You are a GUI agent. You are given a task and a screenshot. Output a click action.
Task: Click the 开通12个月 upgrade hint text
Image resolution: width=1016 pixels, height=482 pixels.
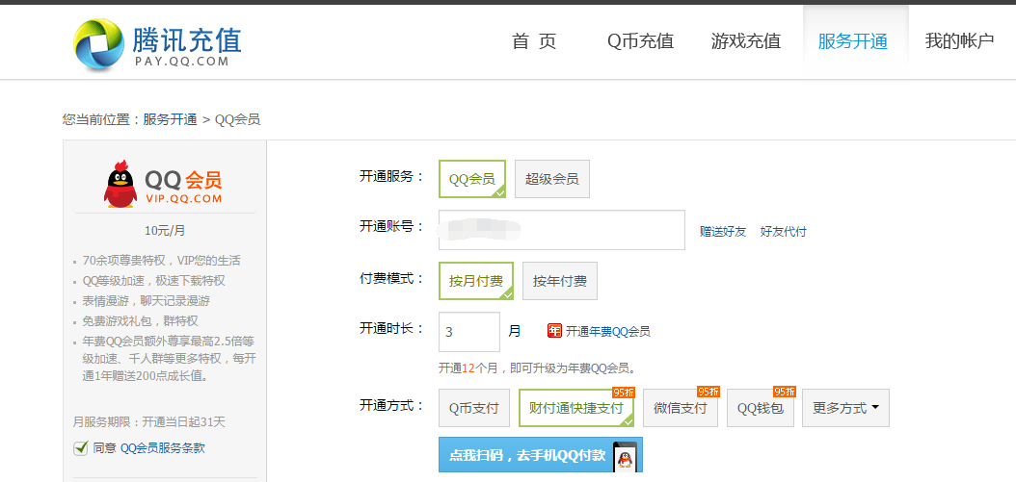click(x=537, y=368)
